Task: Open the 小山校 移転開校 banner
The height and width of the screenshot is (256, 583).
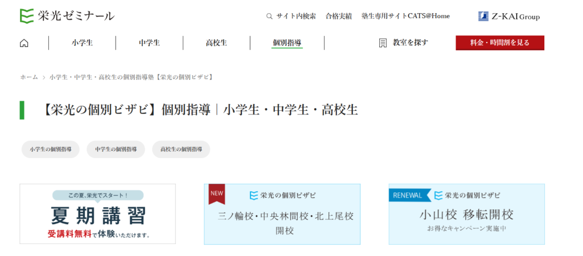Action: click(467, 214)
